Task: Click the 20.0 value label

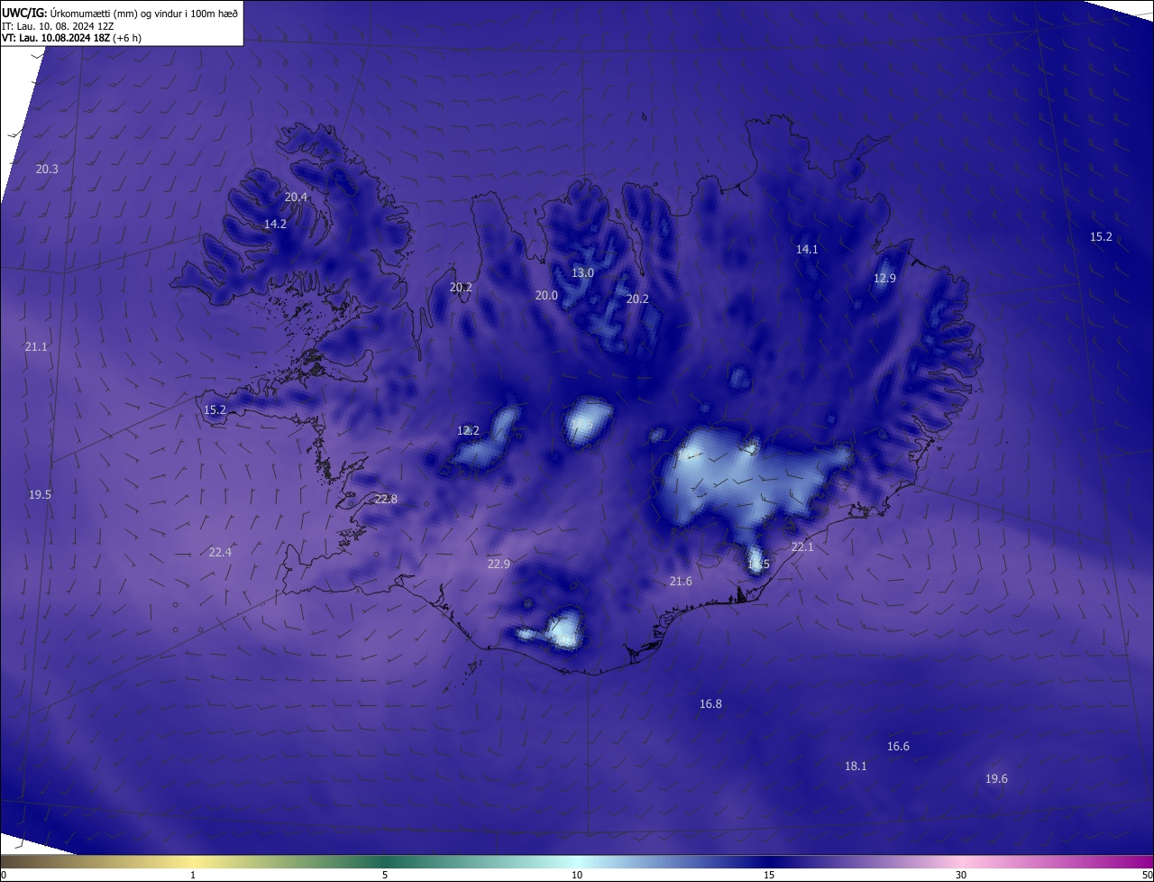Action: 546,295
